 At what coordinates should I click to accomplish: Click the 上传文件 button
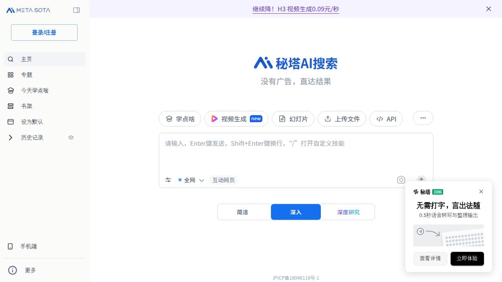coord(342,119)
